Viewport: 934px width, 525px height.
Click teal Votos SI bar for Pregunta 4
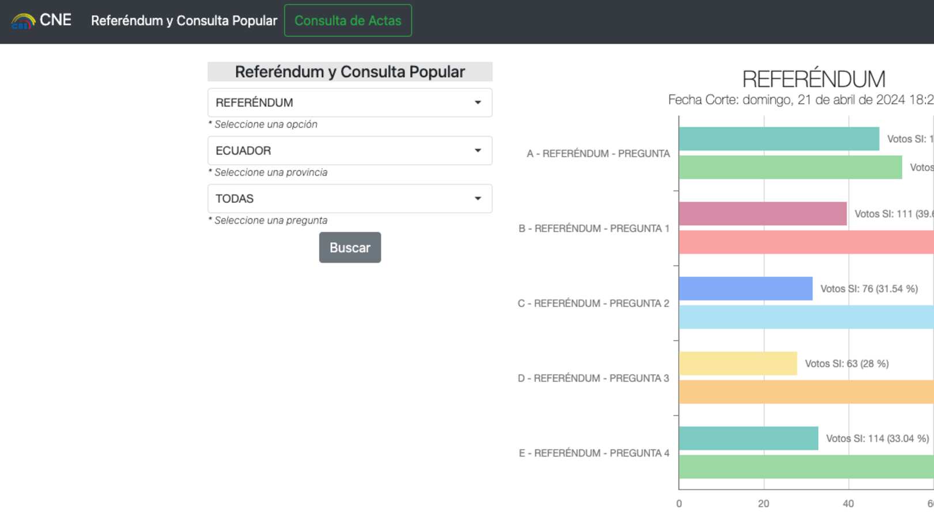click(748, 439)
